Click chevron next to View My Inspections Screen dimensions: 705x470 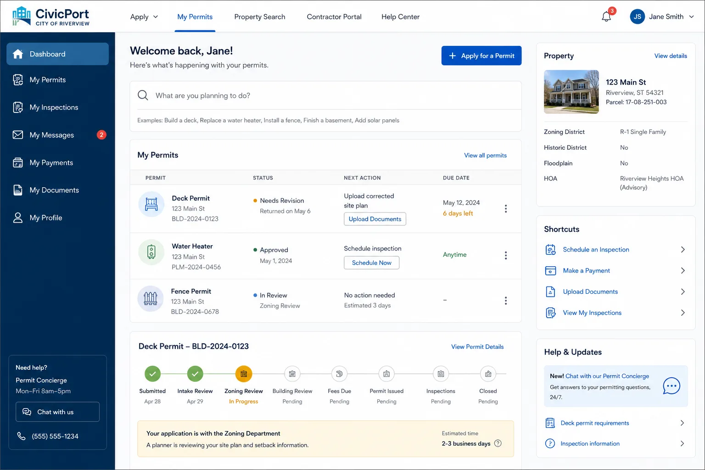683,313
